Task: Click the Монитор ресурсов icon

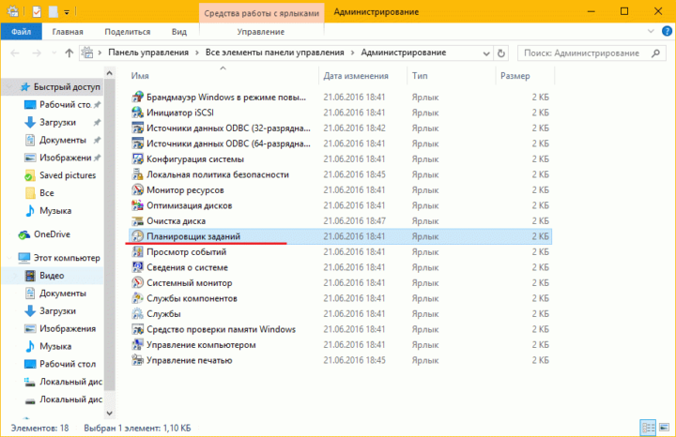Action: tap(138, 190)
